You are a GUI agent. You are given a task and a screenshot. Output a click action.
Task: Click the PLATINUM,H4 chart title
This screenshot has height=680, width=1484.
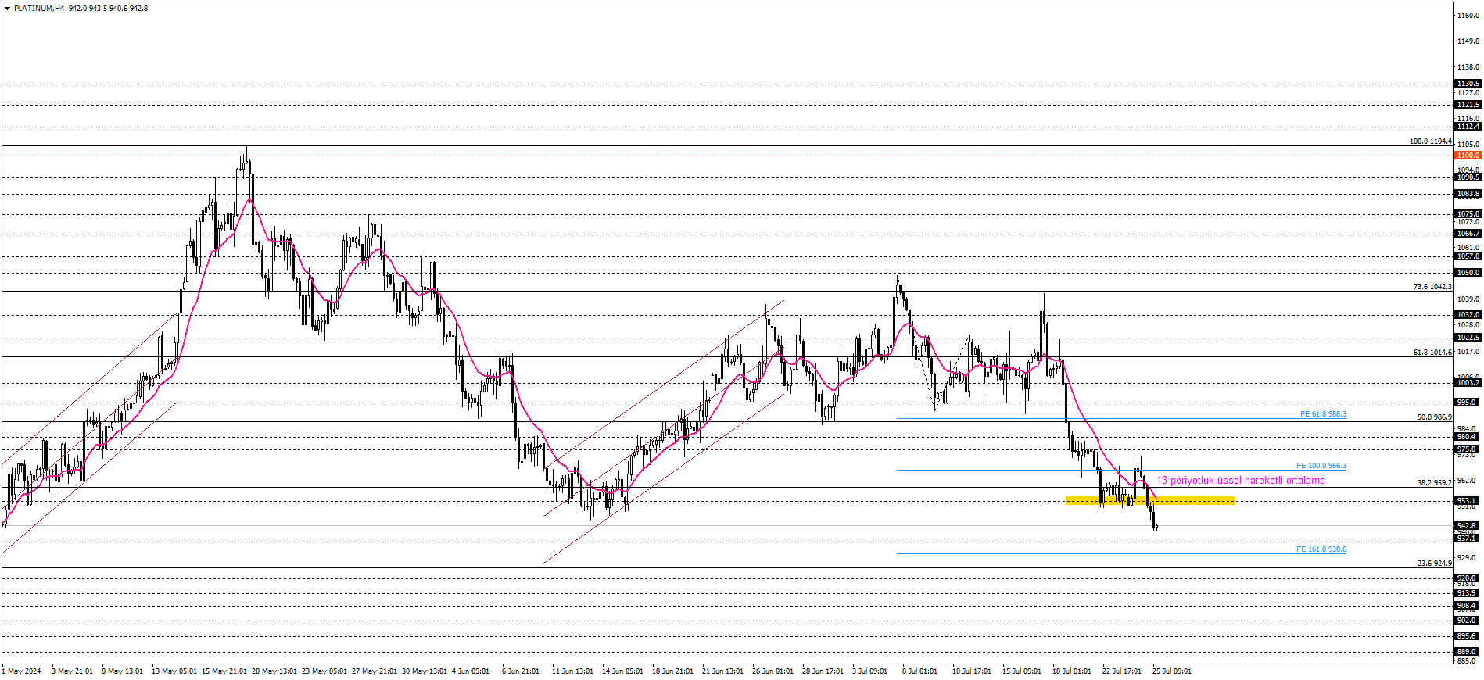pyautogui.click(x=39, y=9)
